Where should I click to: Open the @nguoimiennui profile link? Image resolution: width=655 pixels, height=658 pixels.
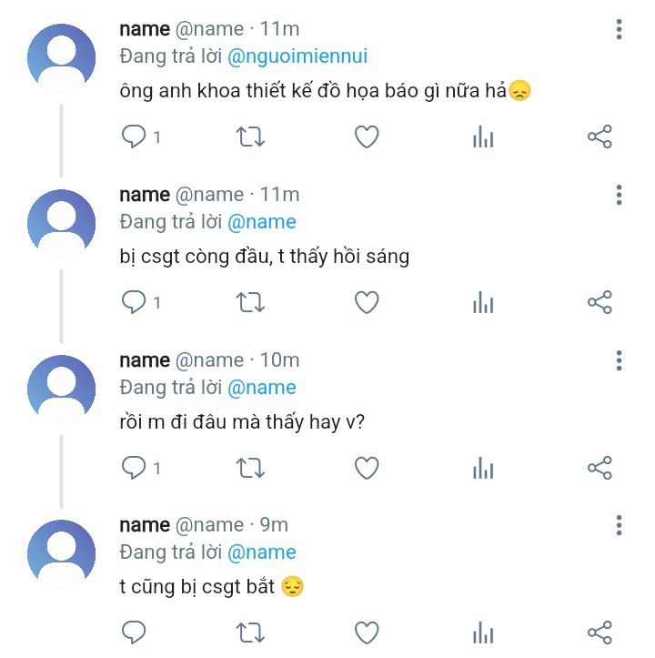297,56
